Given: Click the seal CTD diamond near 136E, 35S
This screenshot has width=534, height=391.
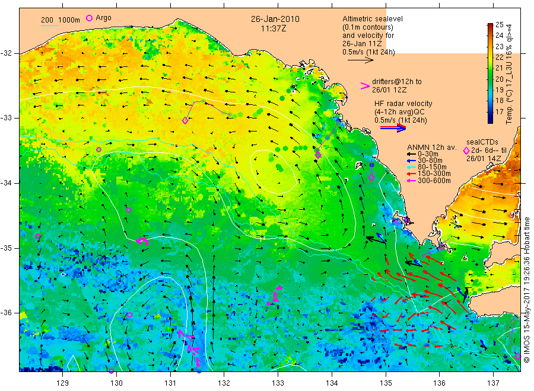Looking at the screenshot, I should coord(442,246).
